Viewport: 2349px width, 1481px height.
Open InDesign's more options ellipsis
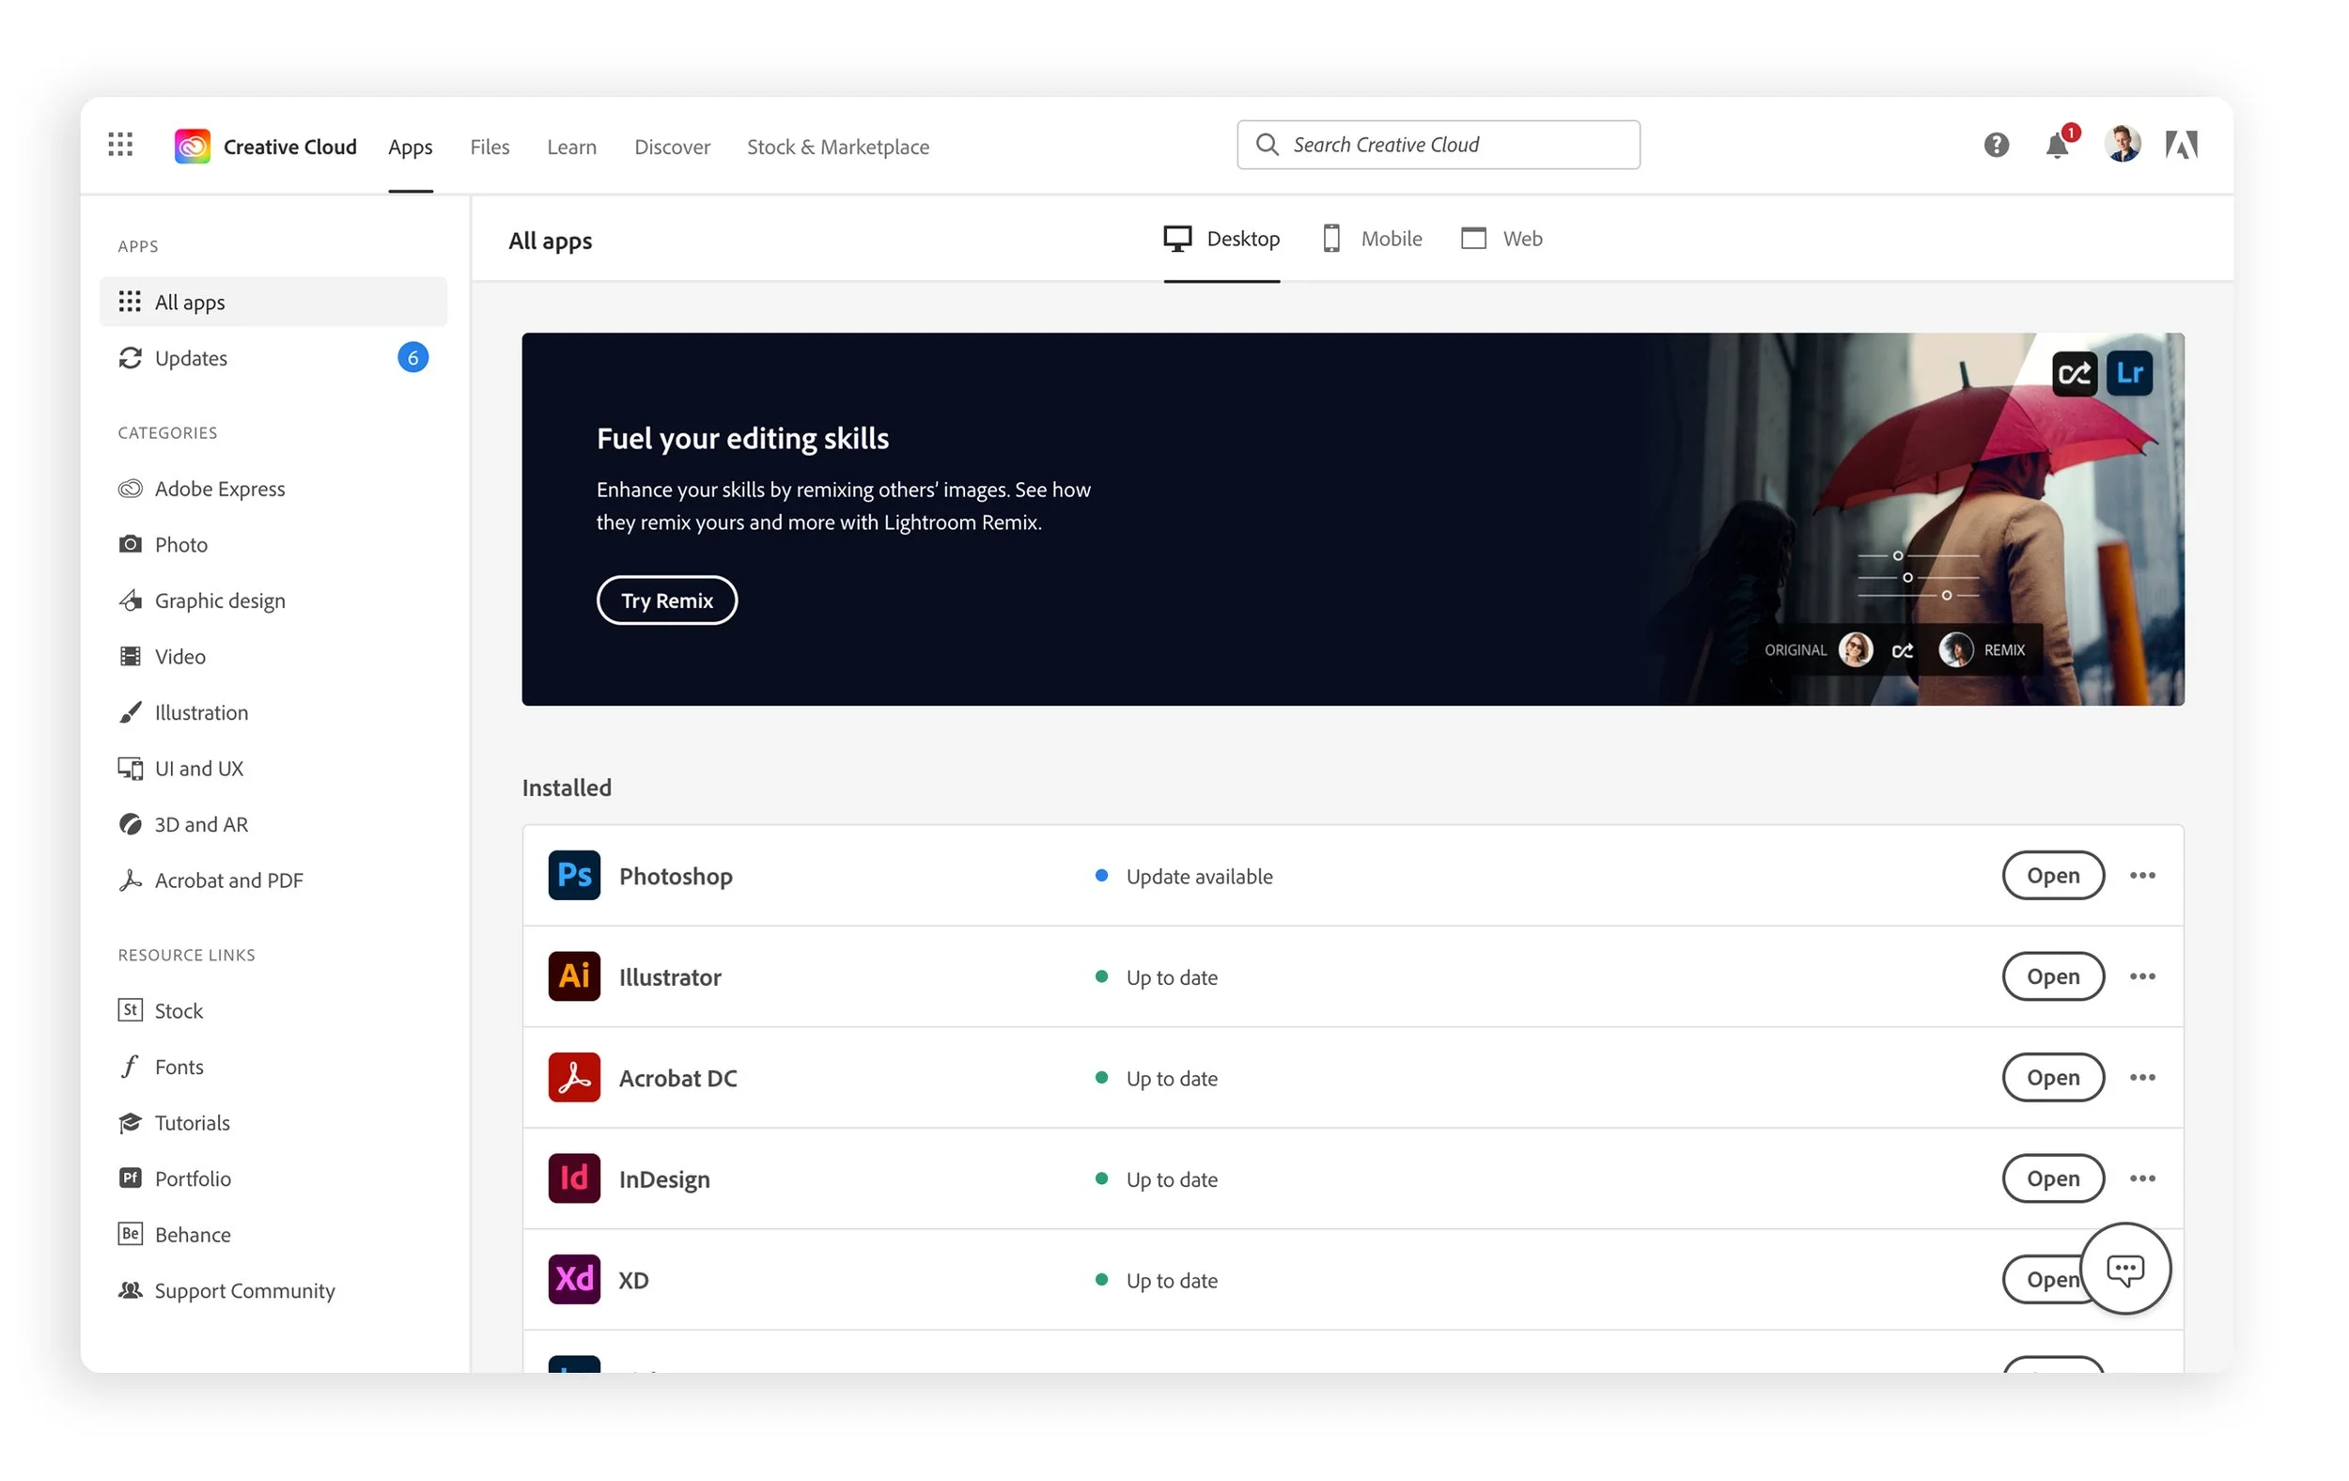click(x=2142, y=1177)
